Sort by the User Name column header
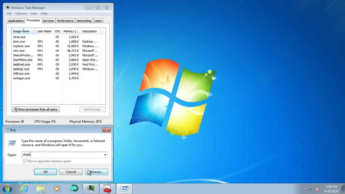 44,31
